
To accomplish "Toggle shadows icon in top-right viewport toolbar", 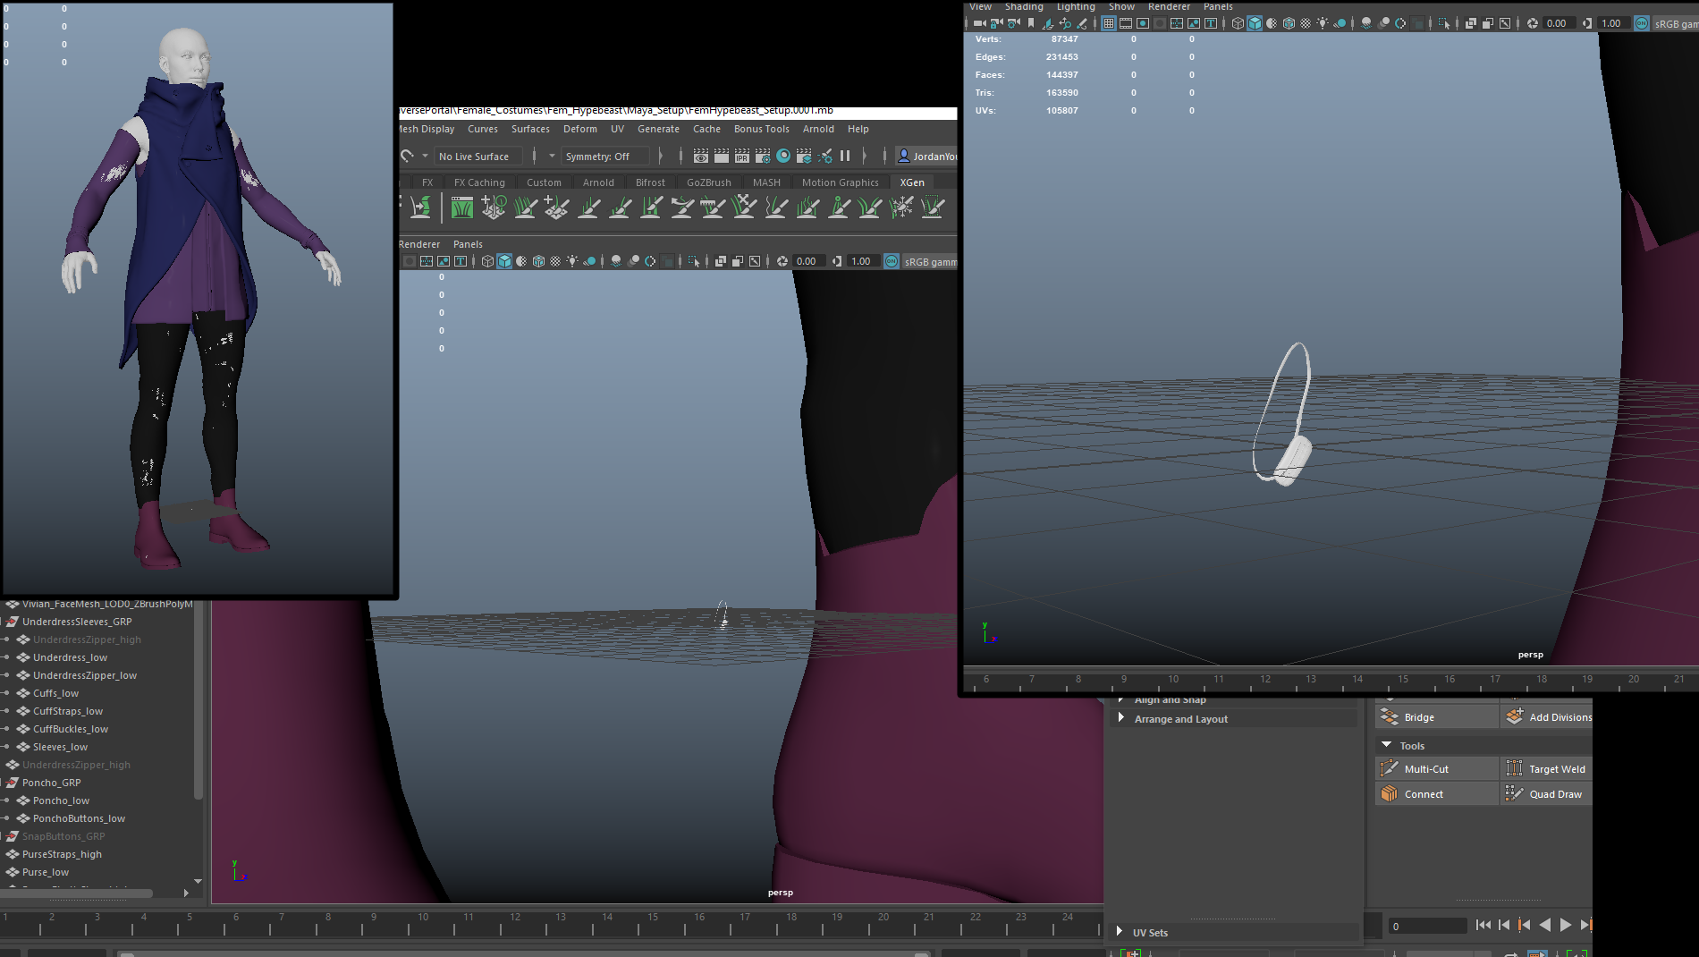I will [x=1340, y=23].
